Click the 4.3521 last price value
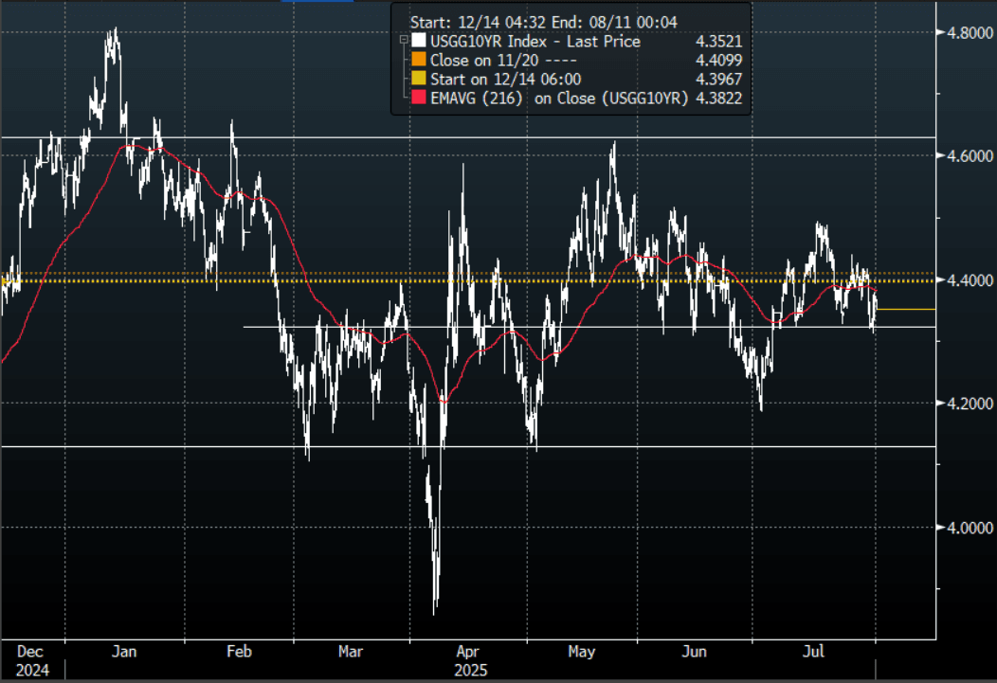997x683 pixels. [x=718, y=42]
